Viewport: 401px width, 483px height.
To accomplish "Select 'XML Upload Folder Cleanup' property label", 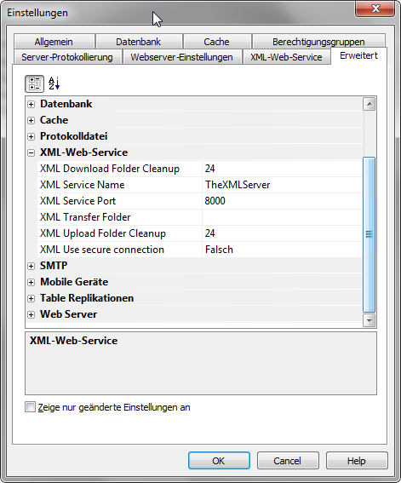I will pyautogui.click(x=103, y=233).
